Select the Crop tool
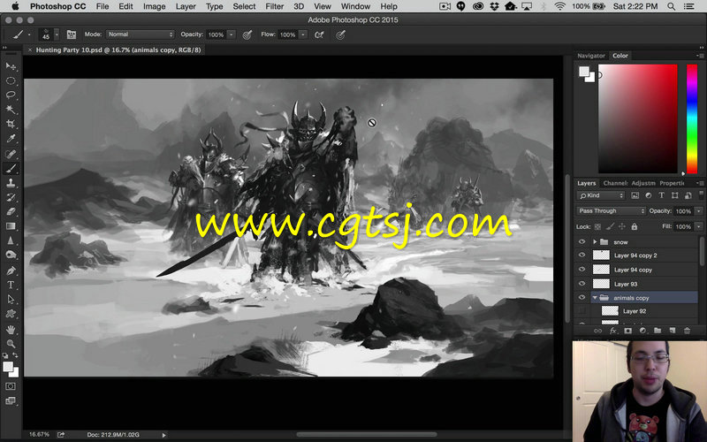Viewport: 707px width, 442px height. [11, 124]
